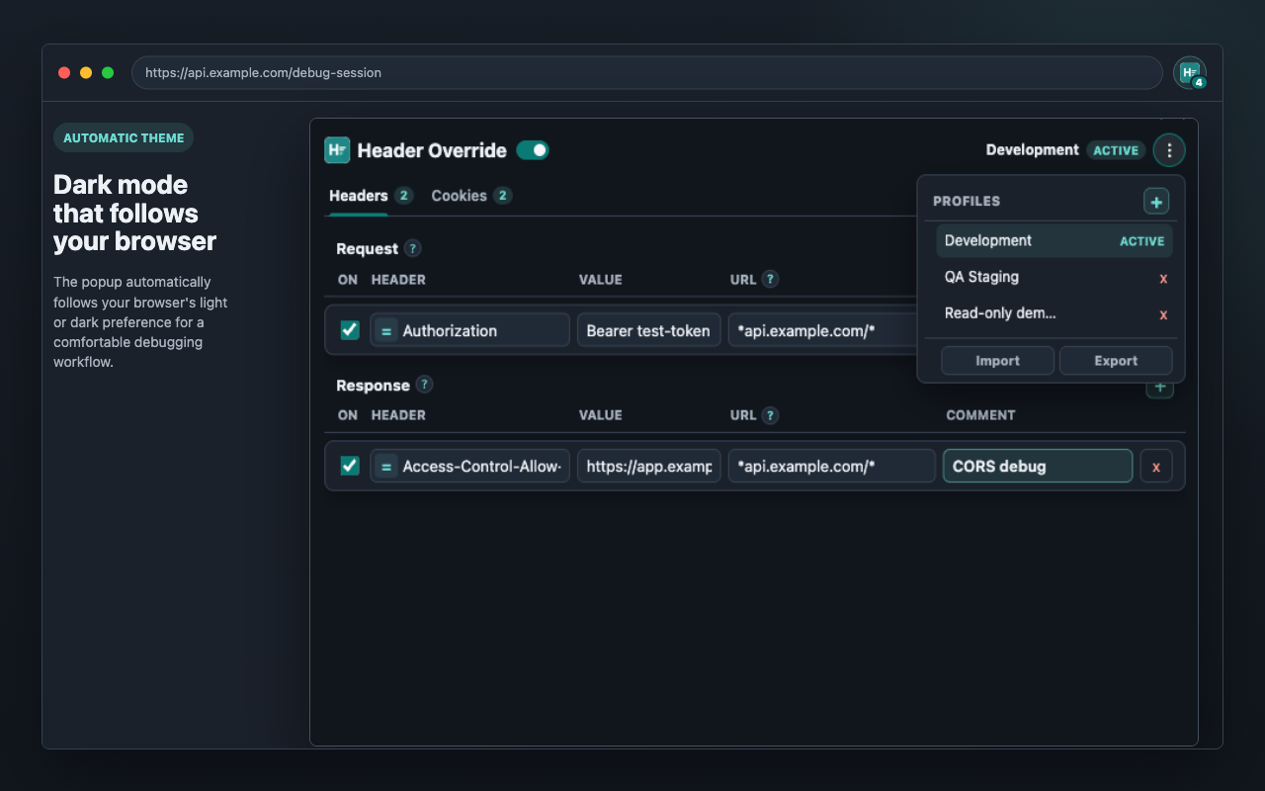Edit the Request URL pattern field

tap(823, 330)
